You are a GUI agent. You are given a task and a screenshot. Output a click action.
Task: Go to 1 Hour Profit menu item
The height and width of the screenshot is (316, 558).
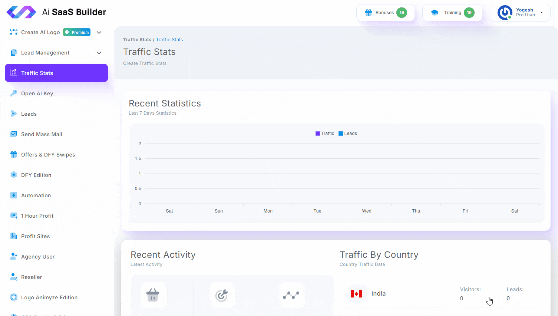[x=37, y=216]
